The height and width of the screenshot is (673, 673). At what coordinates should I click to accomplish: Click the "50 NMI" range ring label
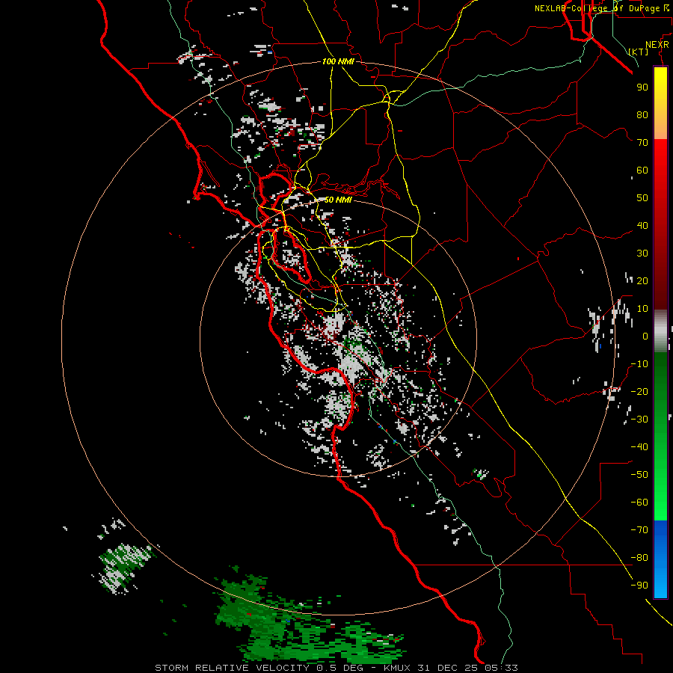[x=338, y=200]
